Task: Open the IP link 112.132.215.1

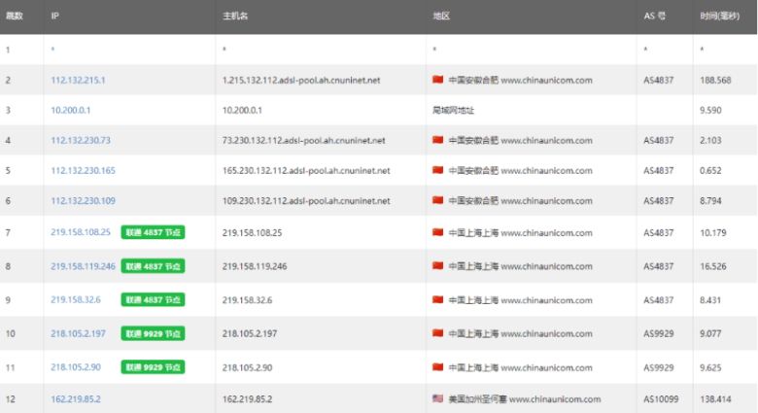Action: [78, 81]
